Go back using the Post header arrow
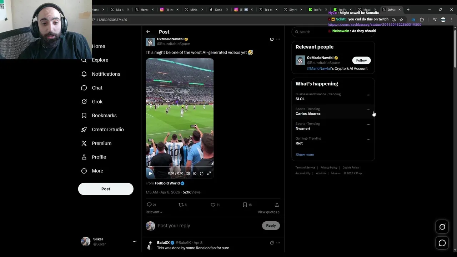Image resolution: width=457 pixels, height=257 pixels. tap(148, 32)
